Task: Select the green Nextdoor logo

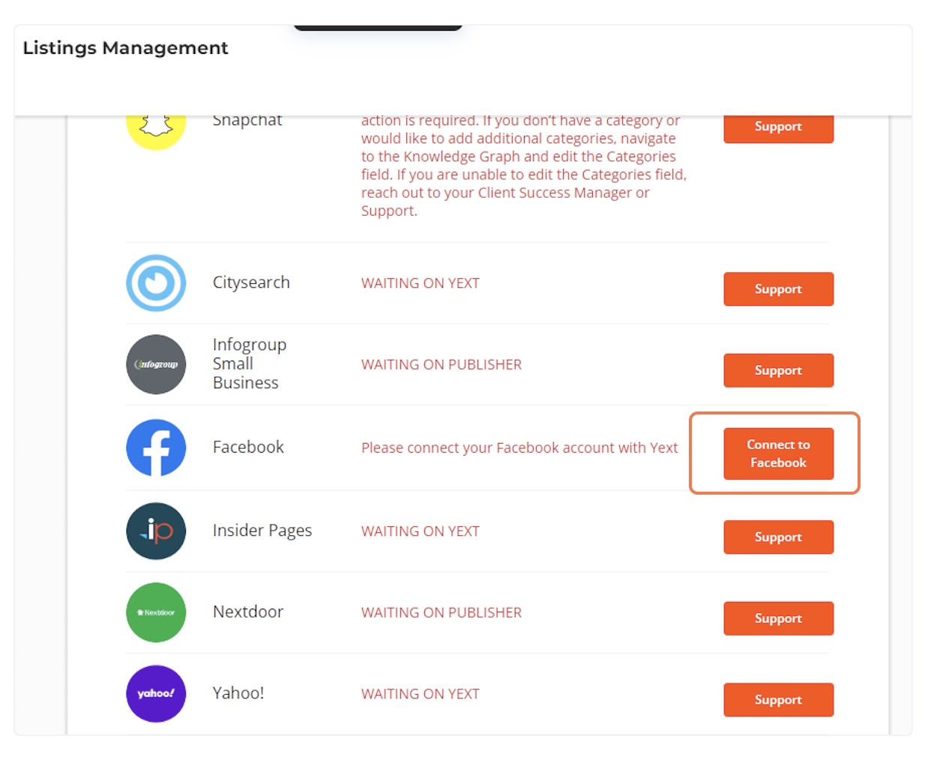Action: click(156, 612)
